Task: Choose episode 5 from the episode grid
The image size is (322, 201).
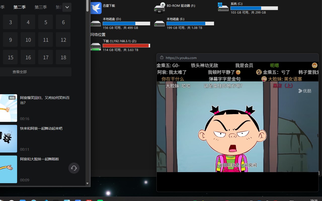Action: point(46,22)
